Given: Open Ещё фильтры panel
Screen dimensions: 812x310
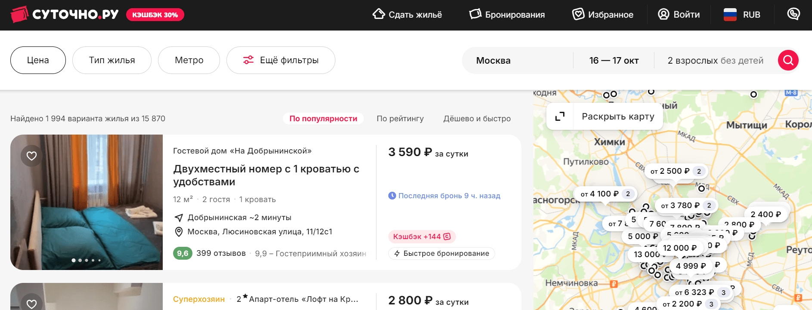Looking at the screenshot, I should click(x=281, y=60).
